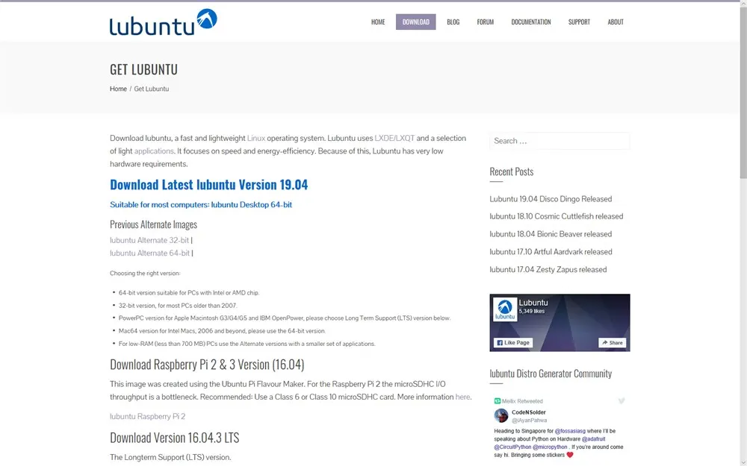747x466 pixels.
Task: Click the page's vertical scrollbar thumb
Action: point(743,92)
